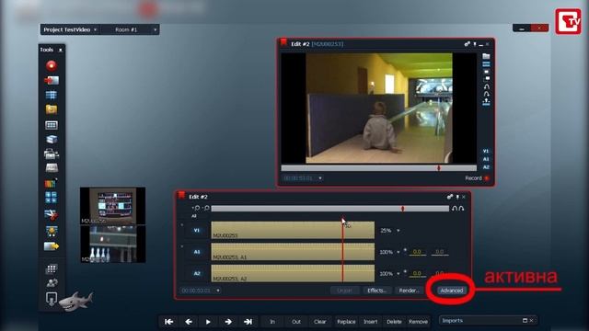Screen dimensions: 589x331
Task: Click the Clear marks button
Action: click(319, 322)
